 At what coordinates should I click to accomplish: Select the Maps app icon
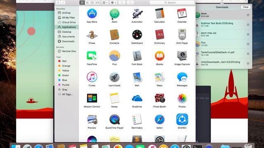[x=160, y=77]
